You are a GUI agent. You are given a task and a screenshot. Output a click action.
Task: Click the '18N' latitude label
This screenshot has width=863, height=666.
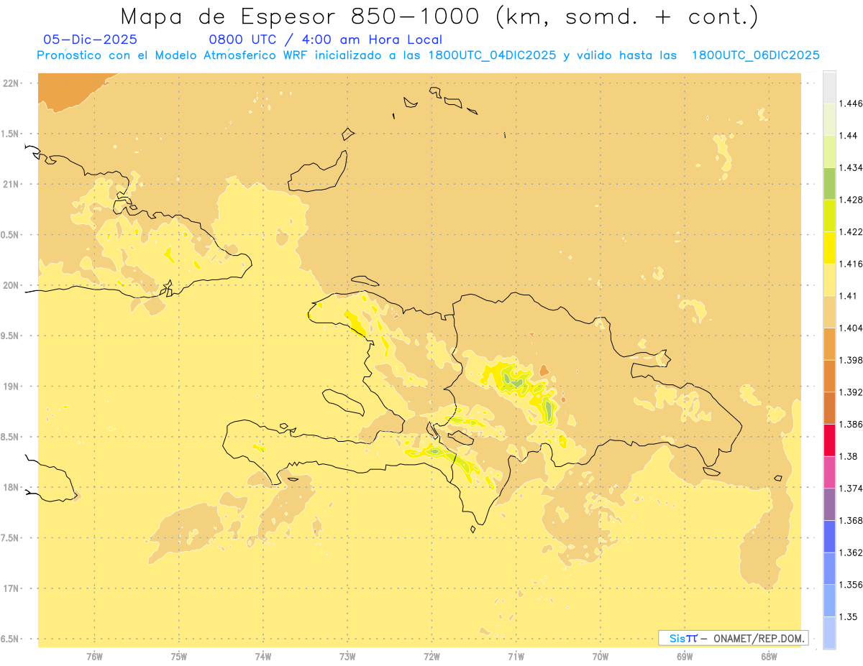click(11, 488)
